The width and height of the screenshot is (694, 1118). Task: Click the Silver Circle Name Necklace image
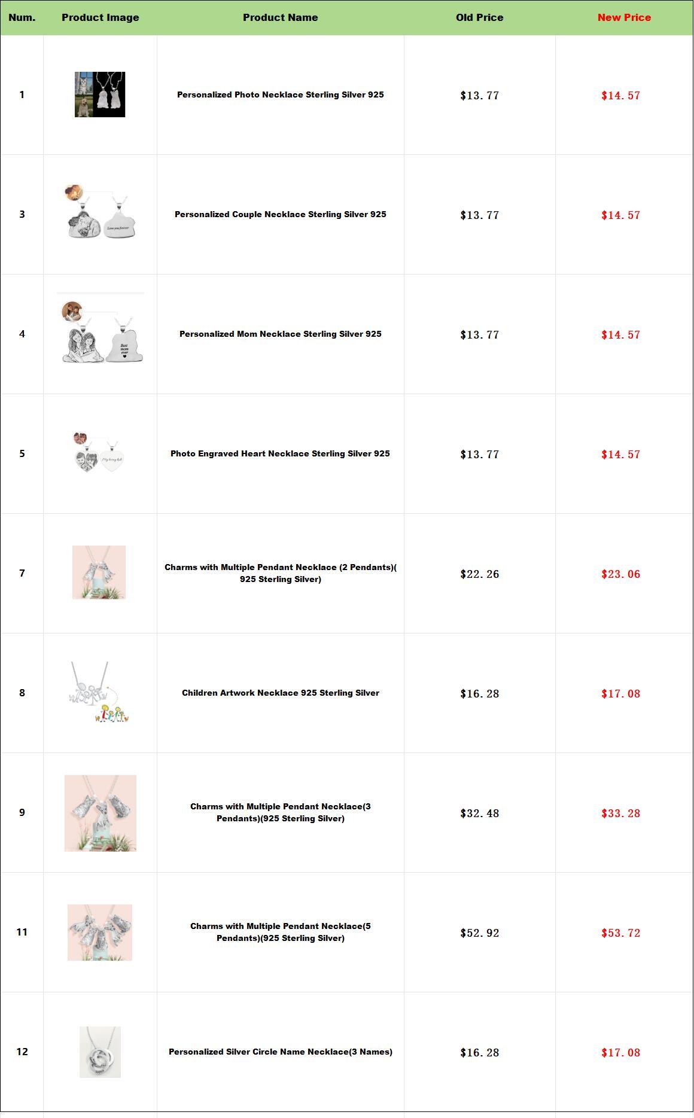(x=100, y=1052)
